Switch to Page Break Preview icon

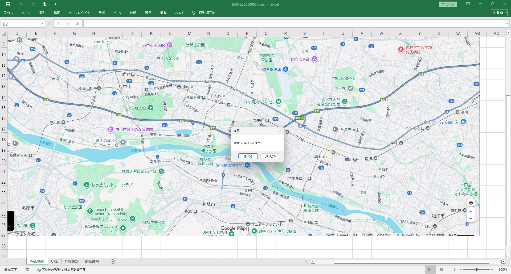pyautogui.click(x=453, y=269)
